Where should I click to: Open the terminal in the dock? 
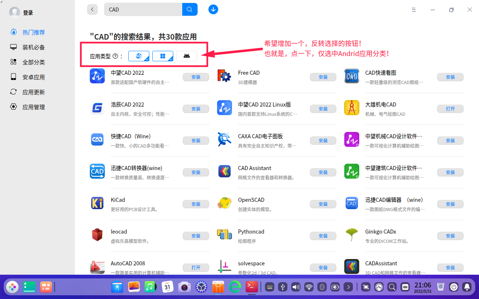252,287
